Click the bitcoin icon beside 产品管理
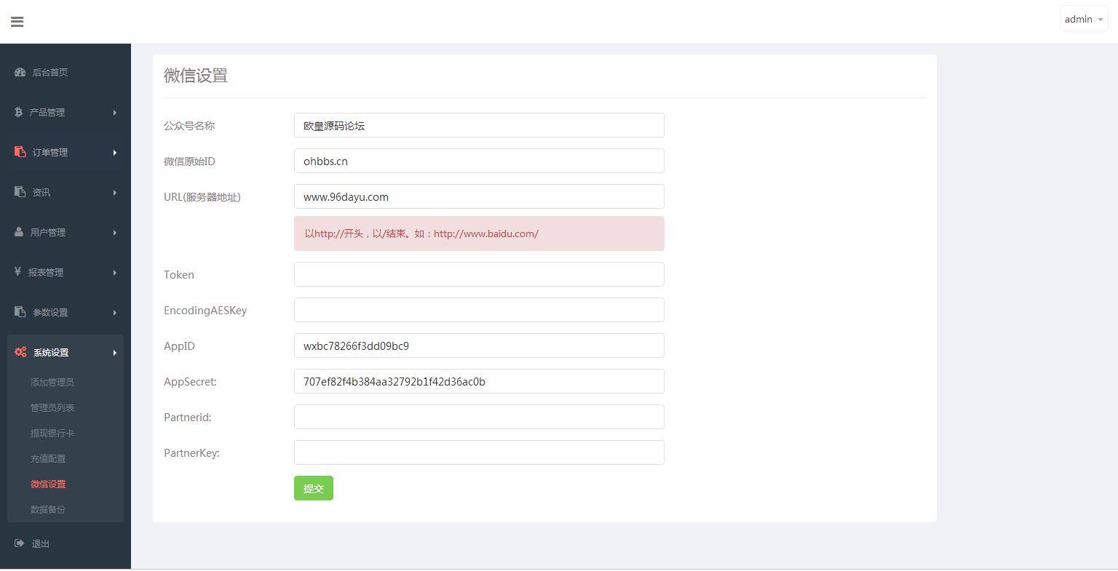This screenshot has height=571, width=1118. [18, 112]
